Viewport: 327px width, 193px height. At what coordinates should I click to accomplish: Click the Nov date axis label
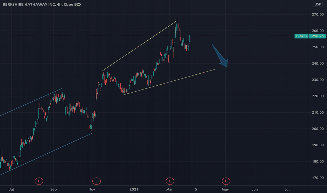point(92,189)
